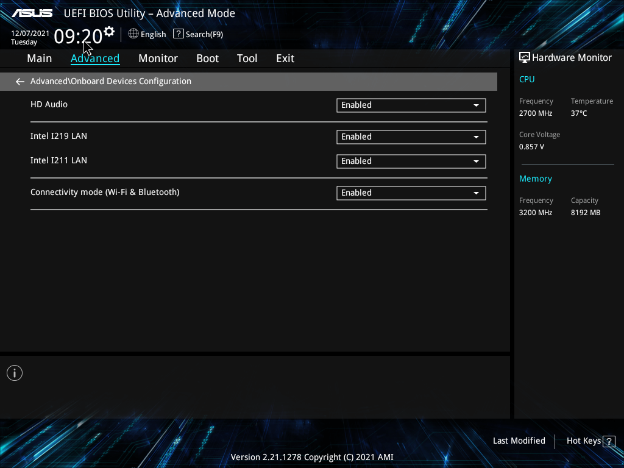Image resolution: width=624 pixels, height=468 pixels.
Task: Click the 12/07/2021 date text
Action: pyautogui.click(x=30, y=34)
